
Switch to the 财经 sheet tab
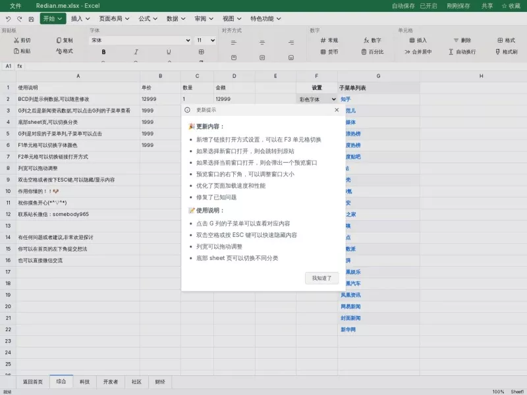[160, 382]
